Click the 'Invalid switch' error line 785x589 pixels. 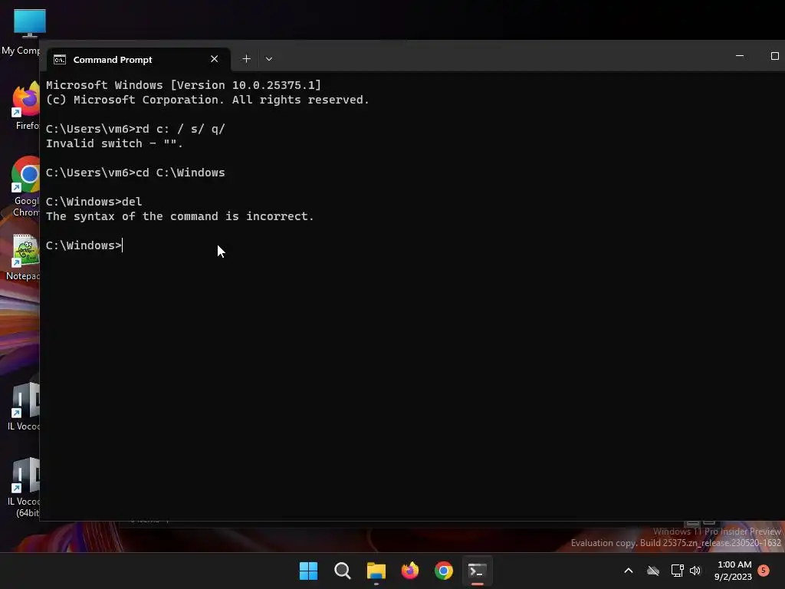click(115, 143)
